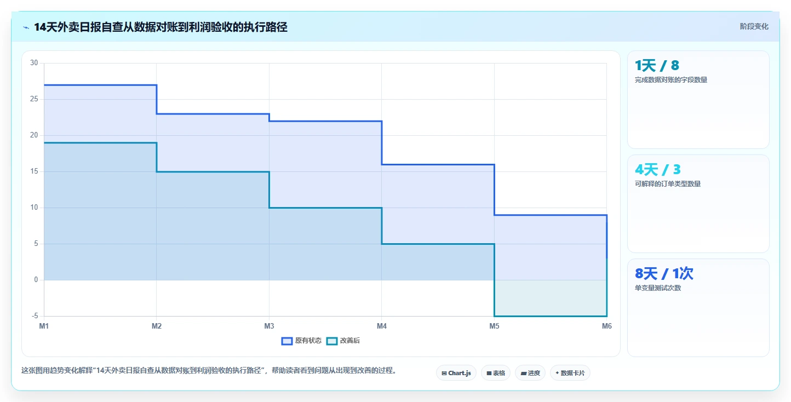
Task: Click the M4 x-axis label
Action: coord(382,326)
